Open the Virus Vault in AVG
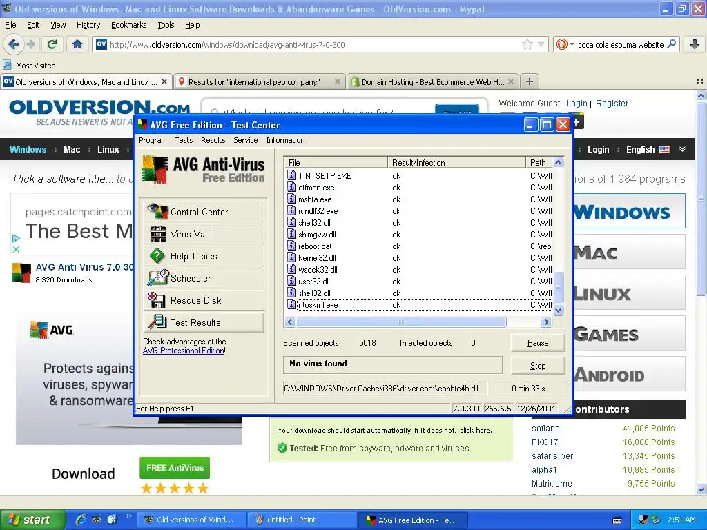Image resolution: width=707 pixels, height=530 pixels. [x=204, y=234]
